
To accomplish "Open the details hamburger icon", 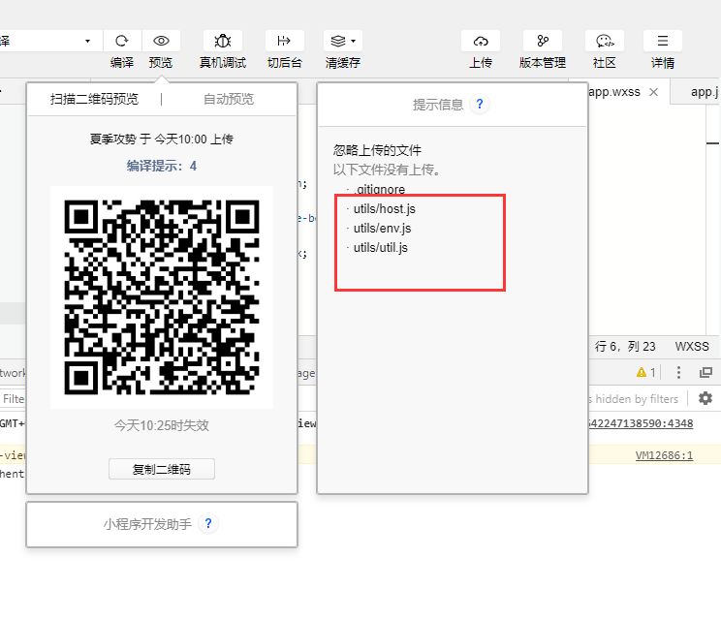I will pos(663,41).
